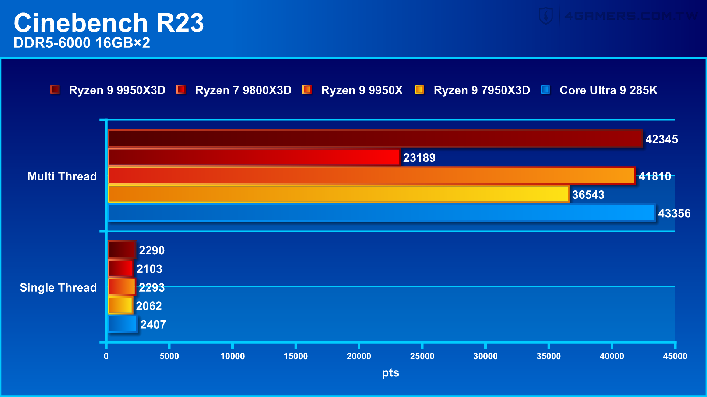Click the 40000 axis tick label
Screen dimensions: 707x397
tap(612, 356)
